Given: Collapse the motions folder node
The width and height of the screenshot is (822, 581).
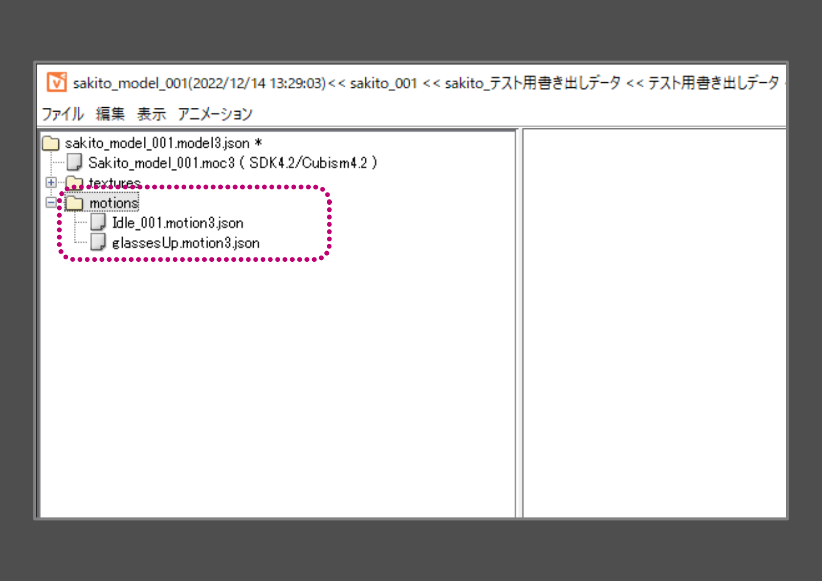Looking at the screenshot, I should coord(51,203).
